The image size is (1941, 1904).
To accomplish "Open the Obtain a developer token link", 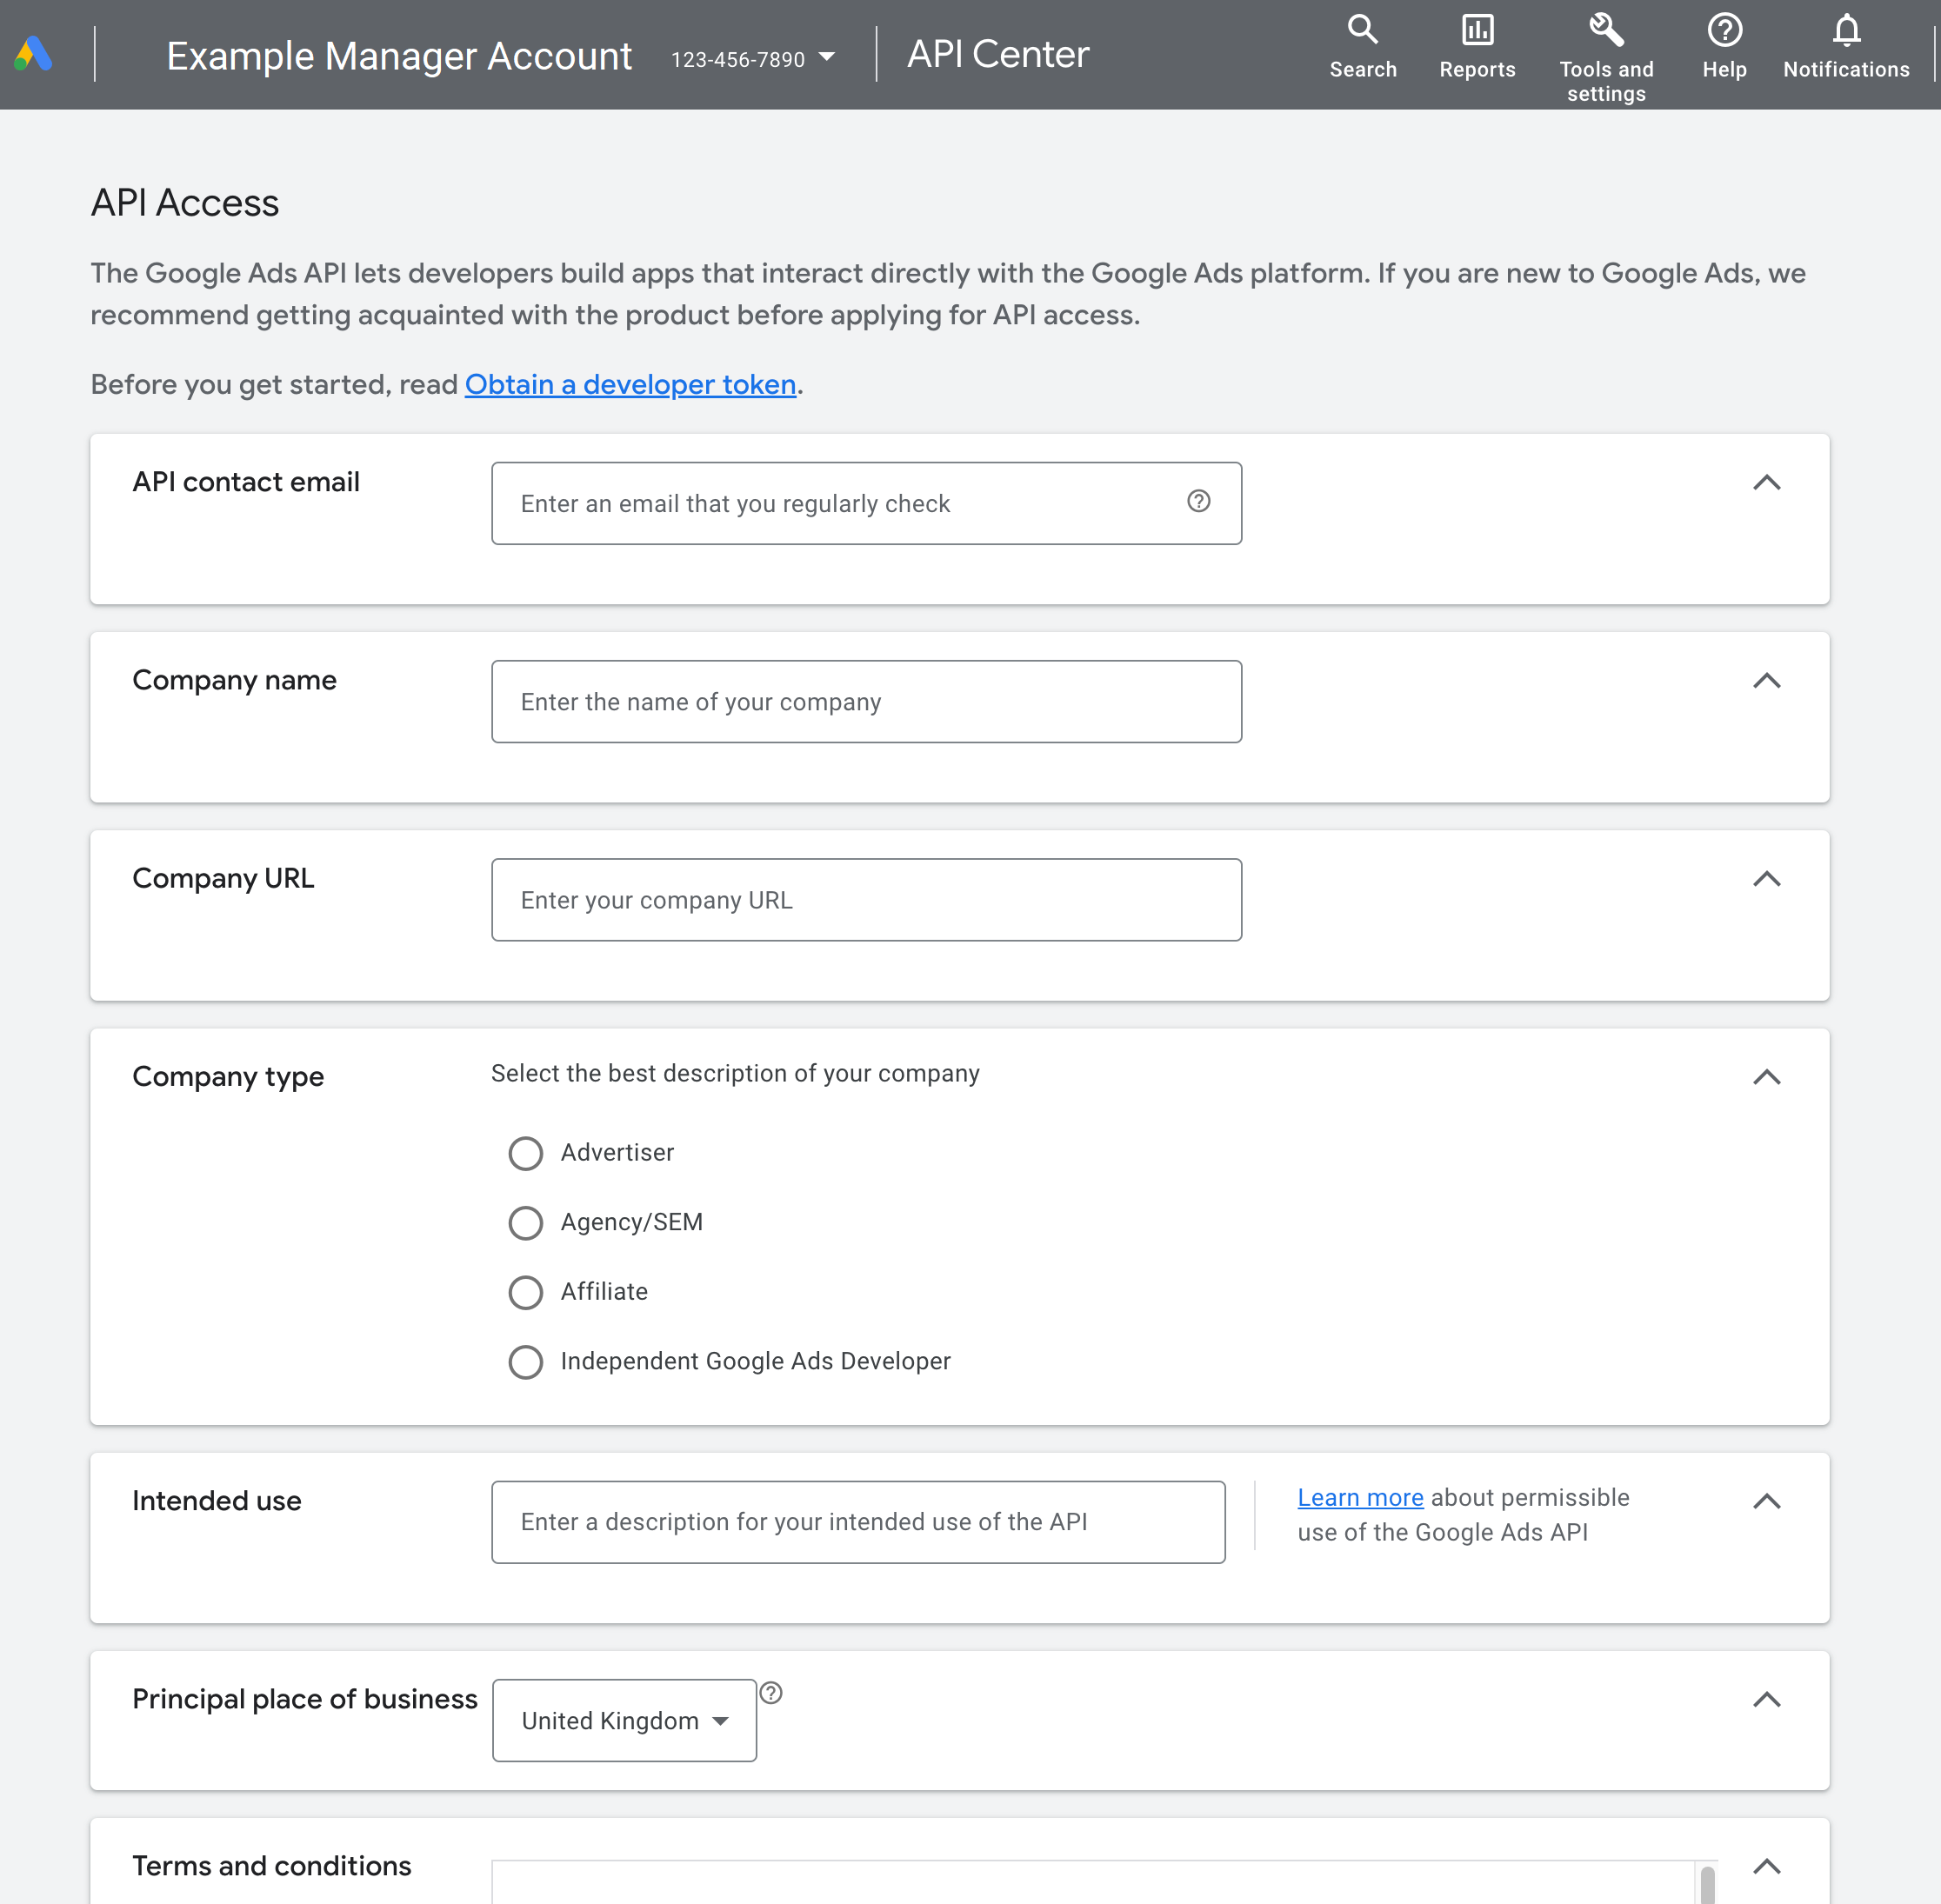I will tap(630, 384).
